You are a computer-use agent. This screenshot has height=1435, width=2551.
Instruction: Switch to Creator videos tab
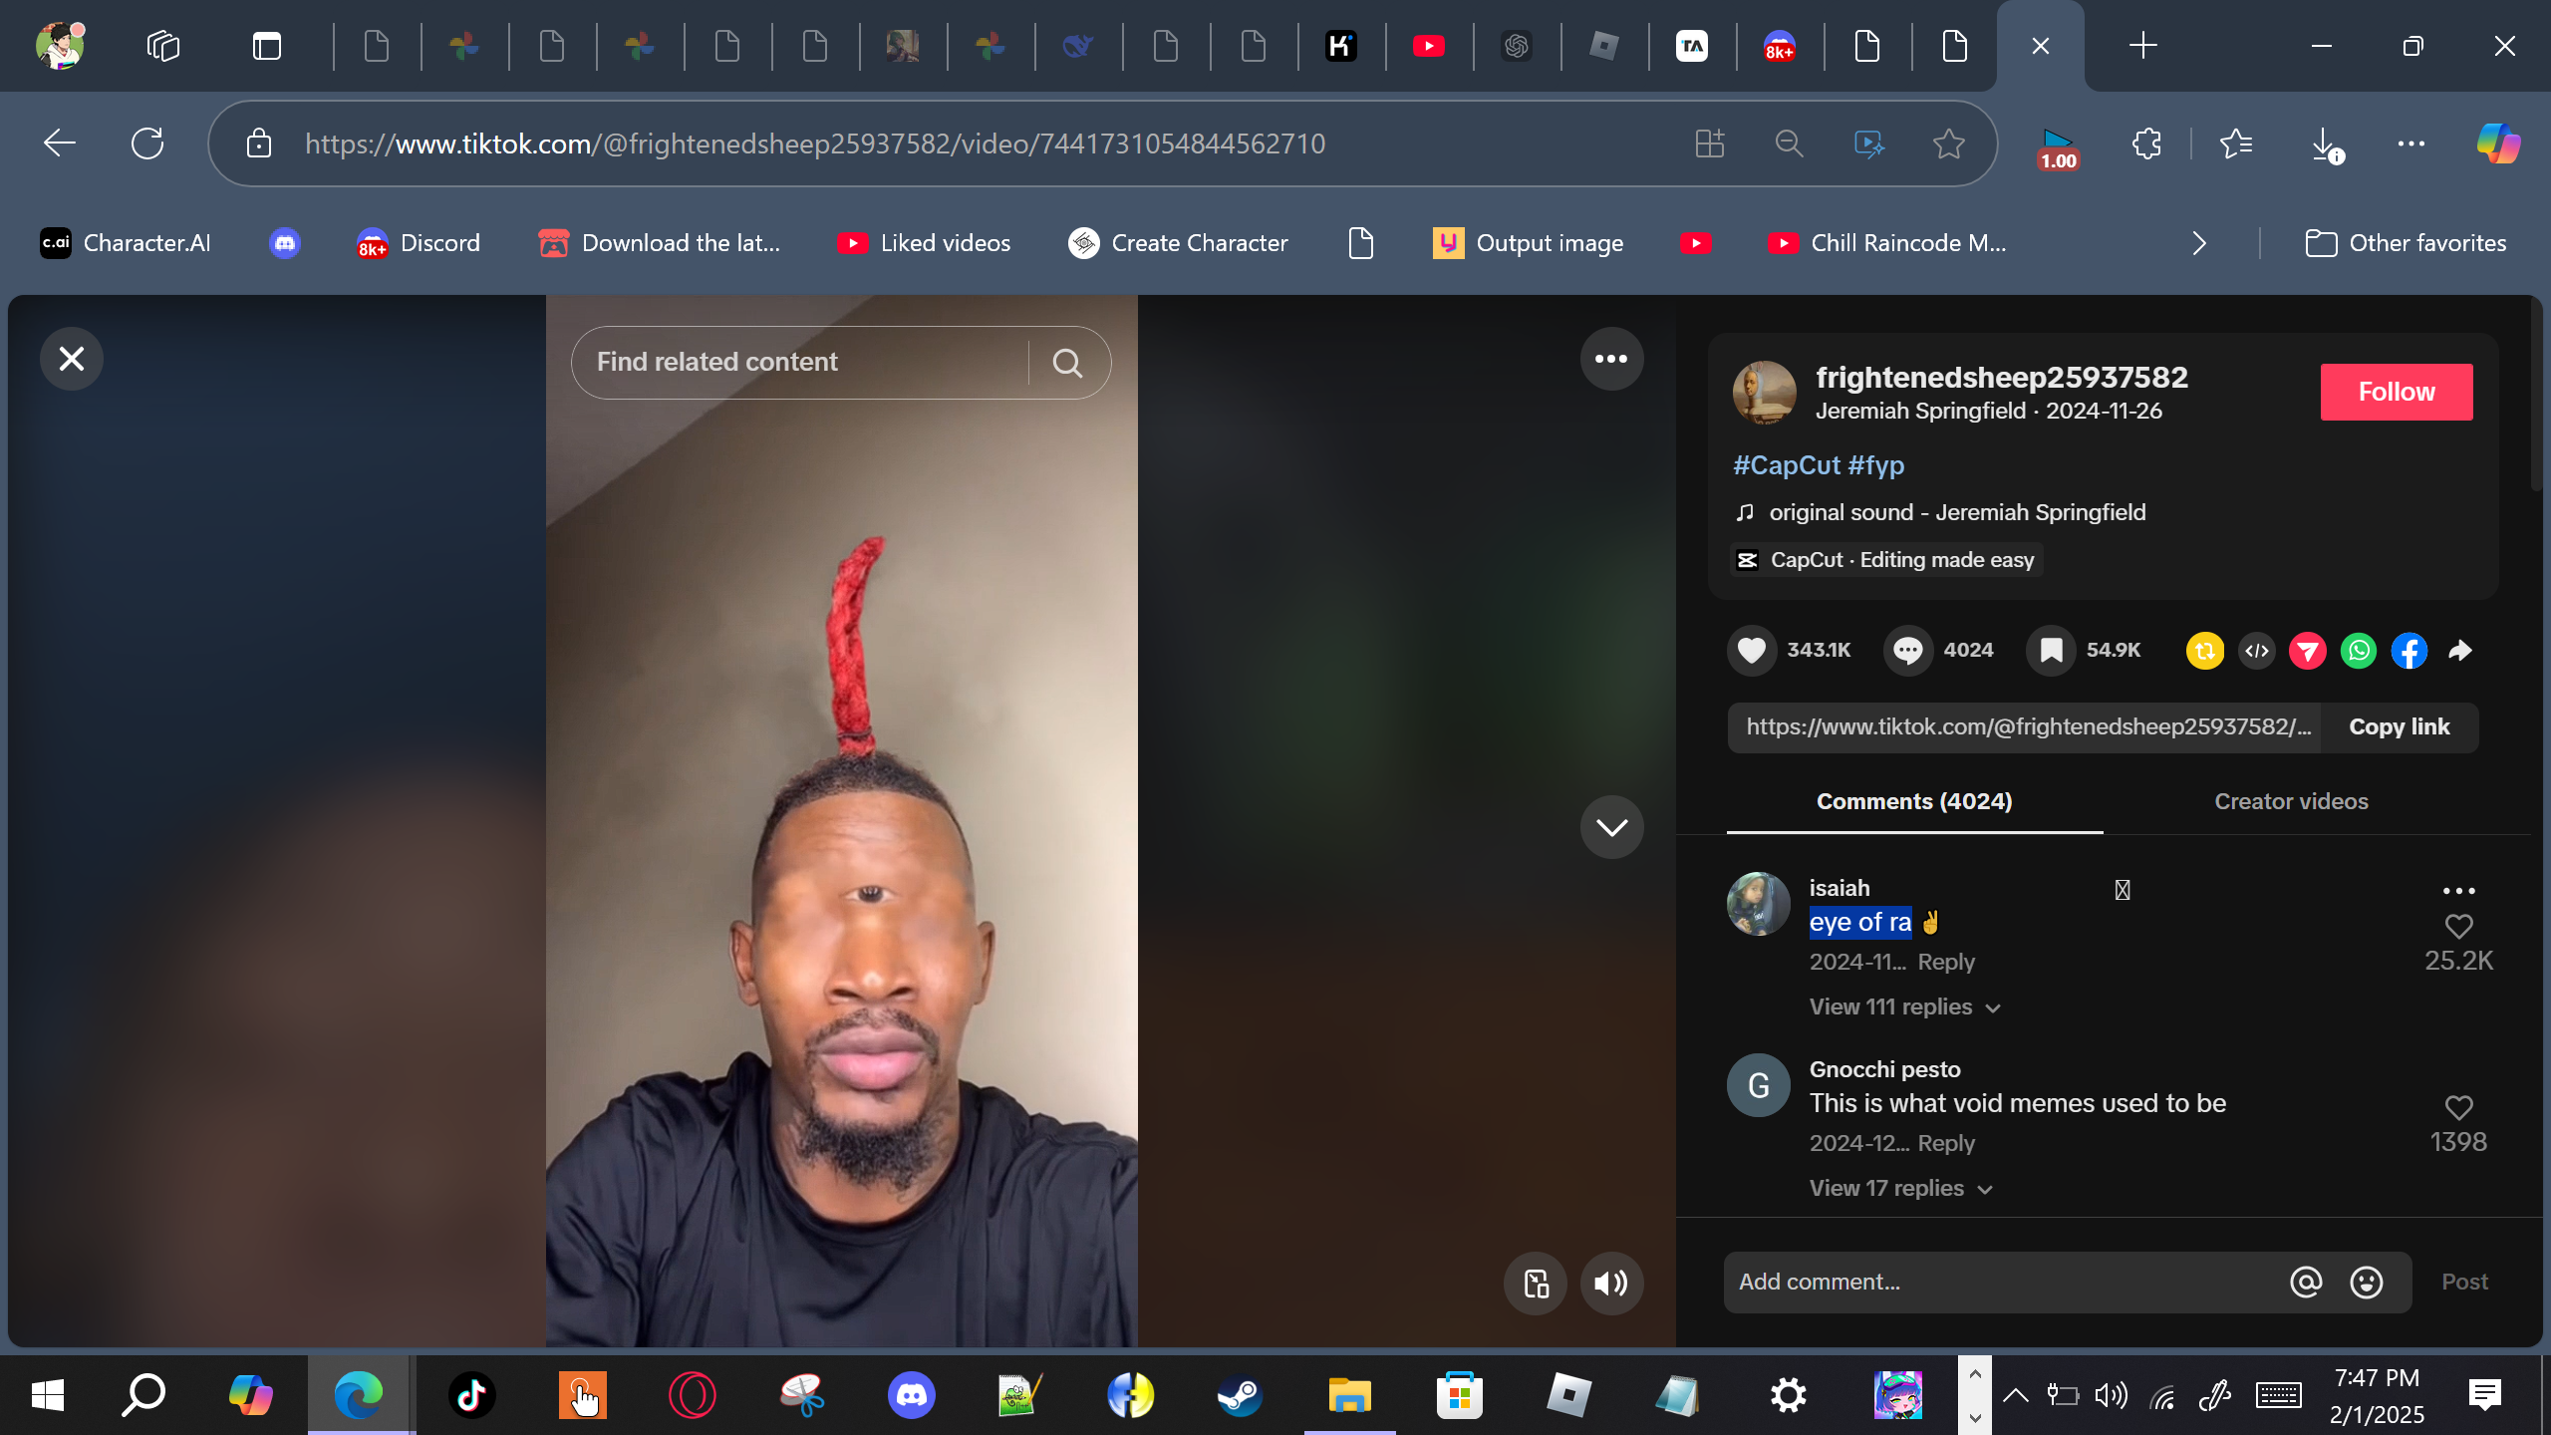click(x=2291, y=801)
